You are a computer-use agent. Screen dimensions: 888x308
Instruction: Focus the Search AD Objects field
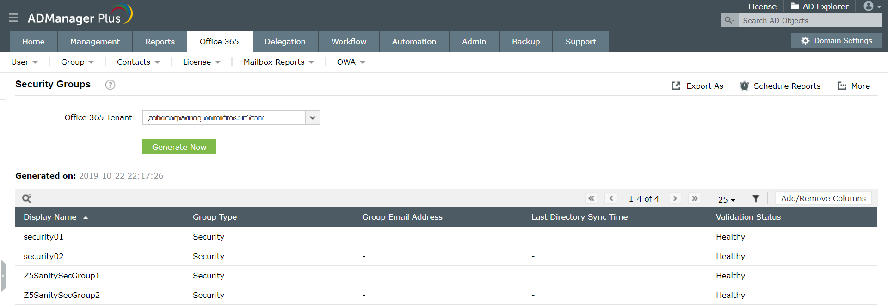click(x=810, y=20)
